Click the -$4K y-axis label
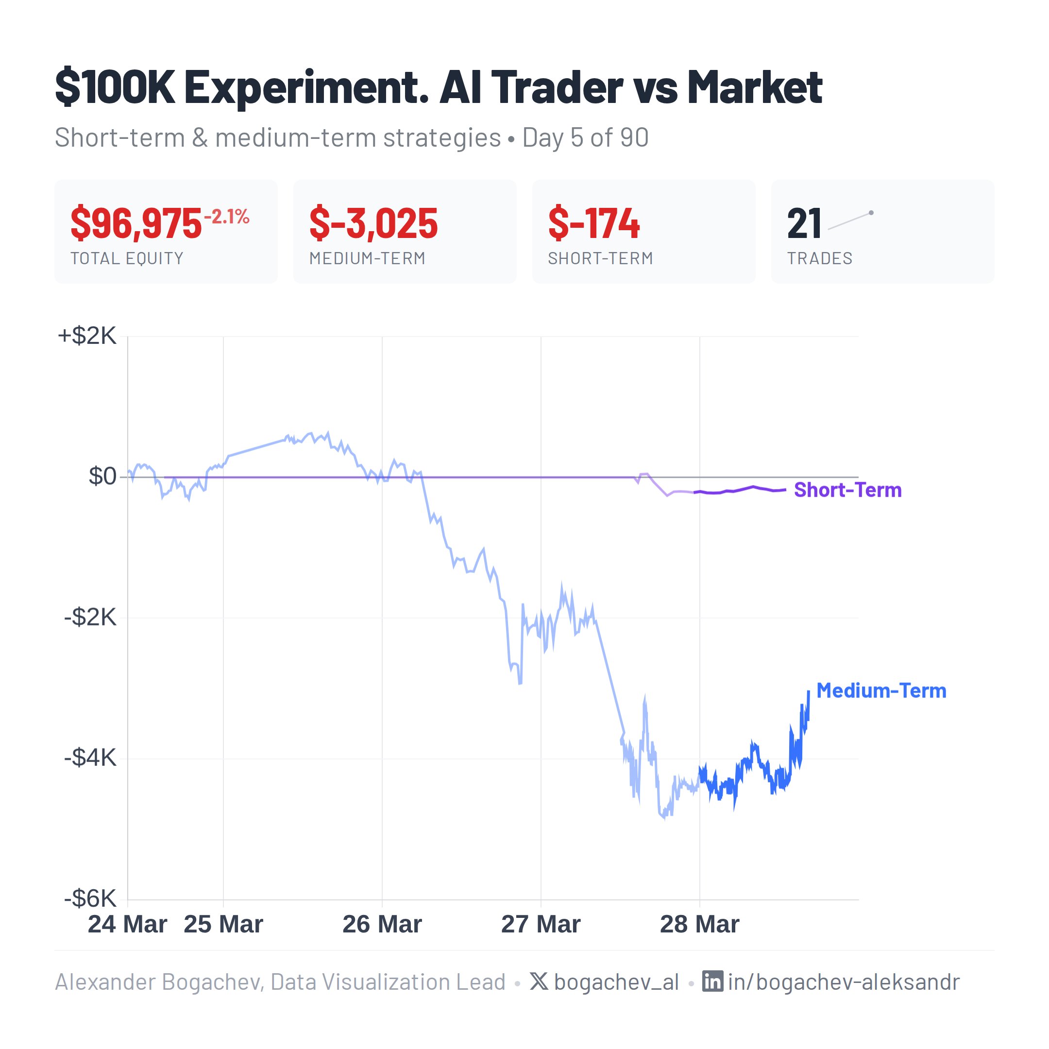This screenshot has height=1049, width=1049. pos(90,758)
